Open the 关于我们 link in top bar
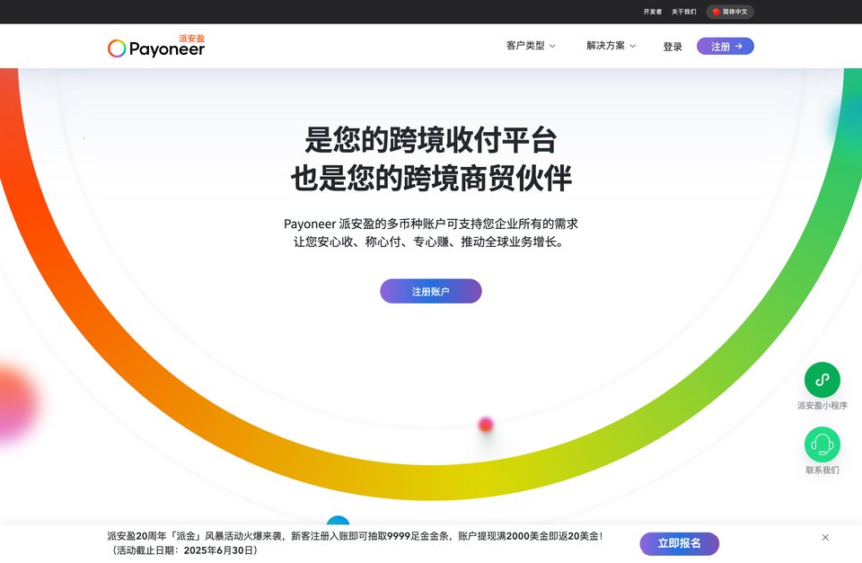Image resolution: width=862 pixels, height=563 pixels. tap(684, 12)
